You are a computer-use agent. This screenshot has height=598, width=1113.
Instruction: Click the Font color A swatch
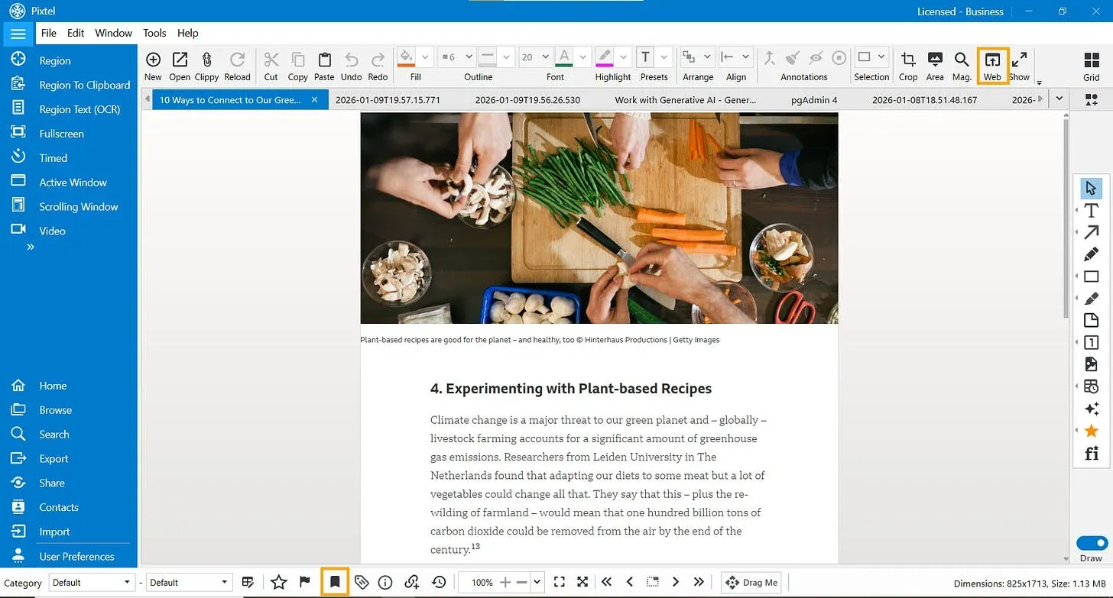(564, 57)
